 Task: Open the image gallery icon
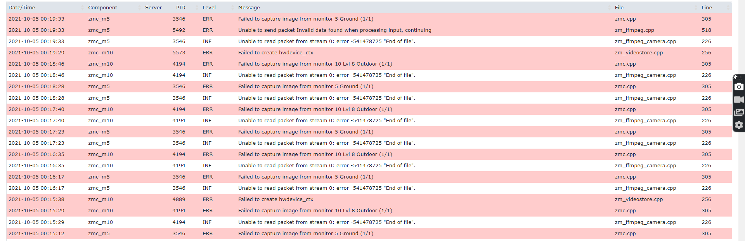(739, 113)
